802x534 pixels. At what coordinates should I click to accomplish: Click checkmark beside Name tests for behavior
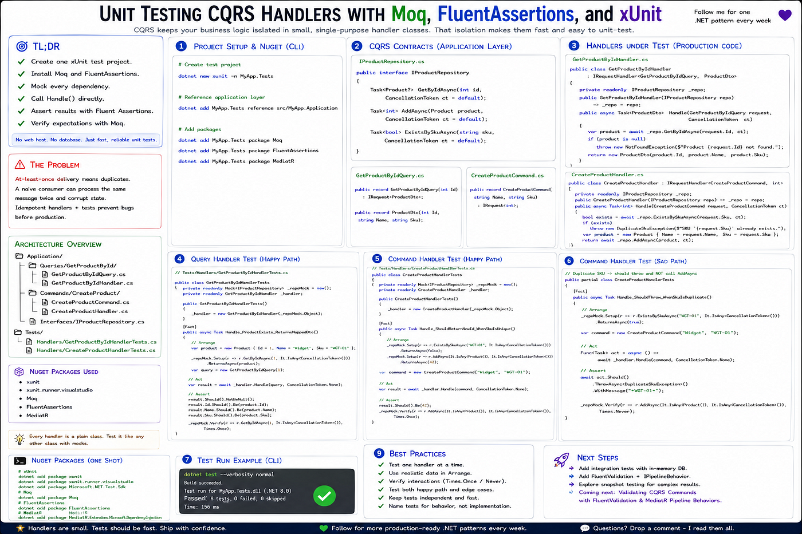(381, 506)
